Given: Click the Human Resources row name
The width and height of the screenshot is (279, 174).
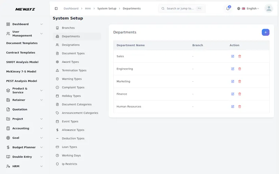Looking at the screenshot, I should point(129,106).
